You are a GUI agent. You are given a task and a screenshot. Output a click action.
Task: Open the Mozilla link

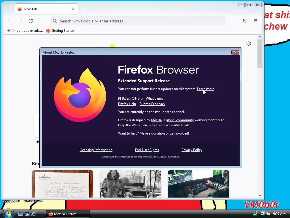coord(156,120)
